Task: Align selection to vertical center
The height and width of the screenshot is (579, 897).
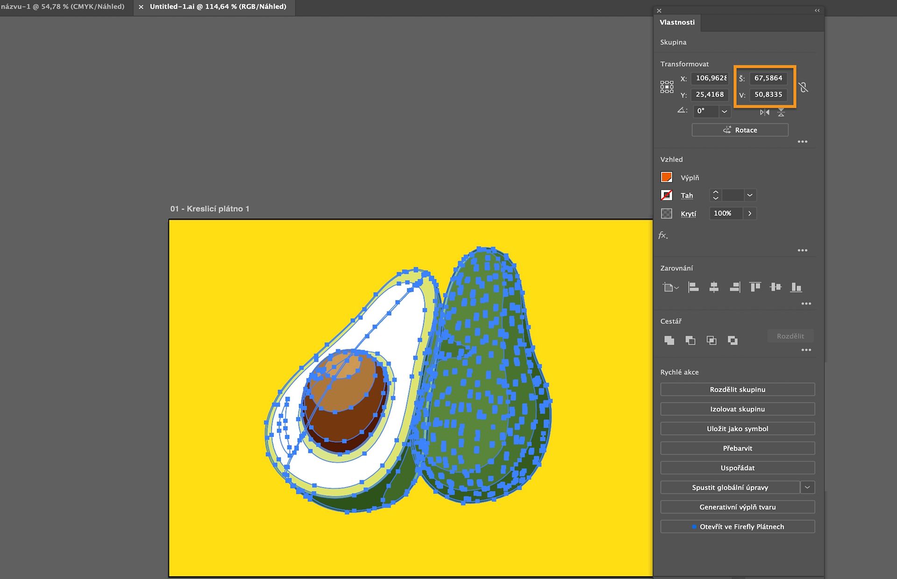Action: 776,287
